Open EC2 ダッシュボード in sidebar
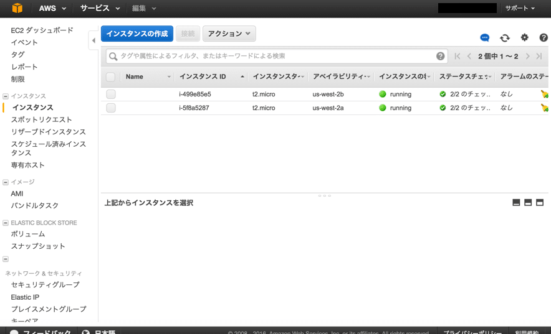 tap(42, 30)
